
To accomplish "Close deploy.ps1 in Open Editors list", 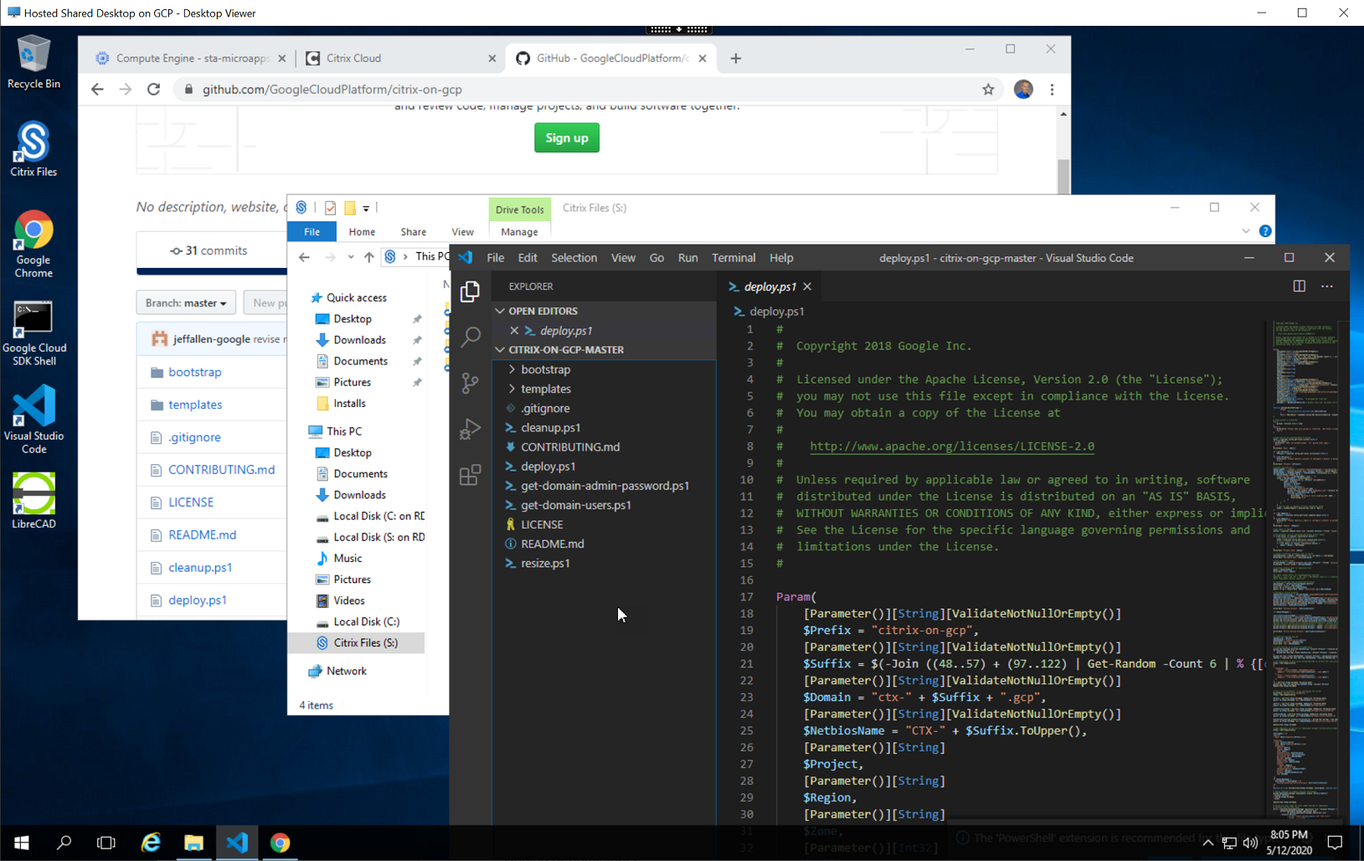I will point(514,331).
